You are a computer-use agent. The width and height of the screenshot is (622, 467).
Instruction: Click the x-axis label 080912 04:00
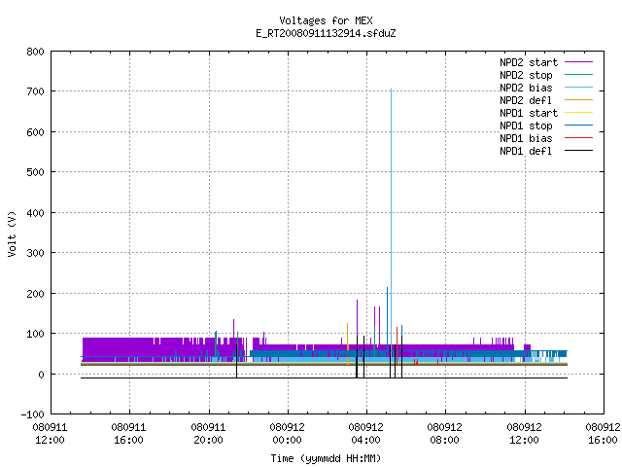(366, 434)
